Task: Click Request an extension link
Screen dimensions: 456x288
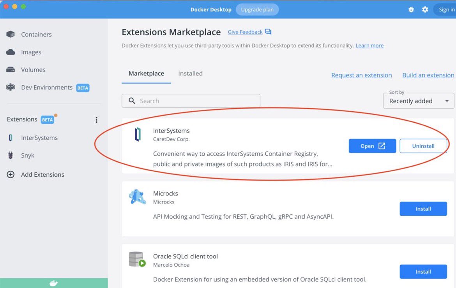Action: point(361,75)
